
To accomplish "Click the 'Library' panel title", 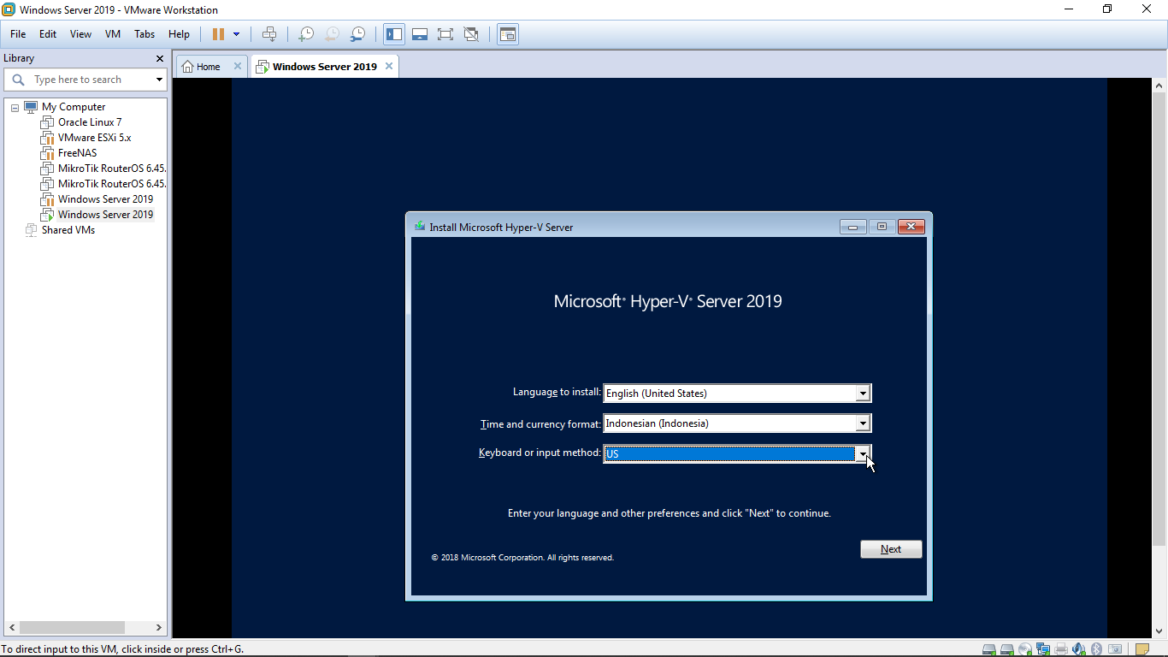I will [19, 58].
